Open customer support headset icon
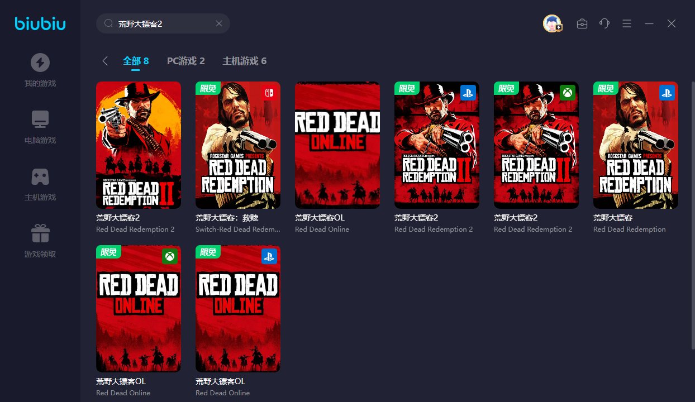The height and width of the screenshot is (402, 695). 604,23
